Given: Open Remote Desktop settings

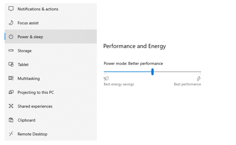Looking at the screenshot, I should (x=51, y=134).
